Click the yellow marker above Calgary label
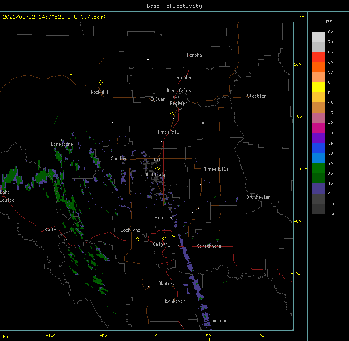349x341 pixels. pos(164,239)
